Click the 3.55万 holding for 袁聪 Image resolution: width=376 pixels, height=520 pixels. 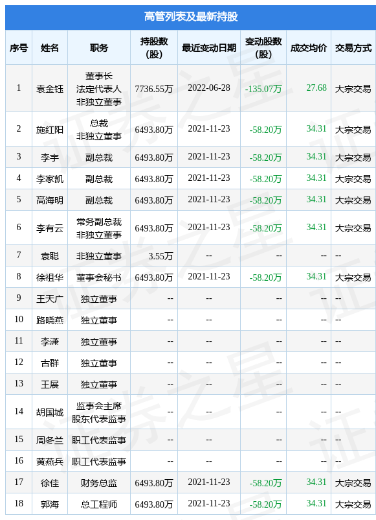[160, 256]
